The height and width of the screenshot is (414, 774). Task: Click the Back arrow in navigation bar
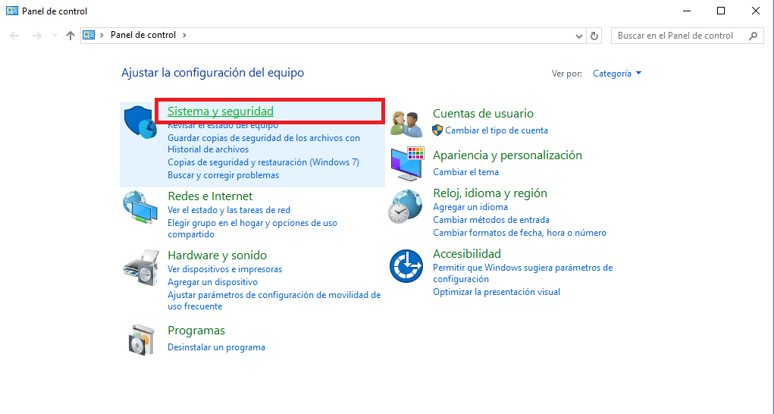[15, 36]
